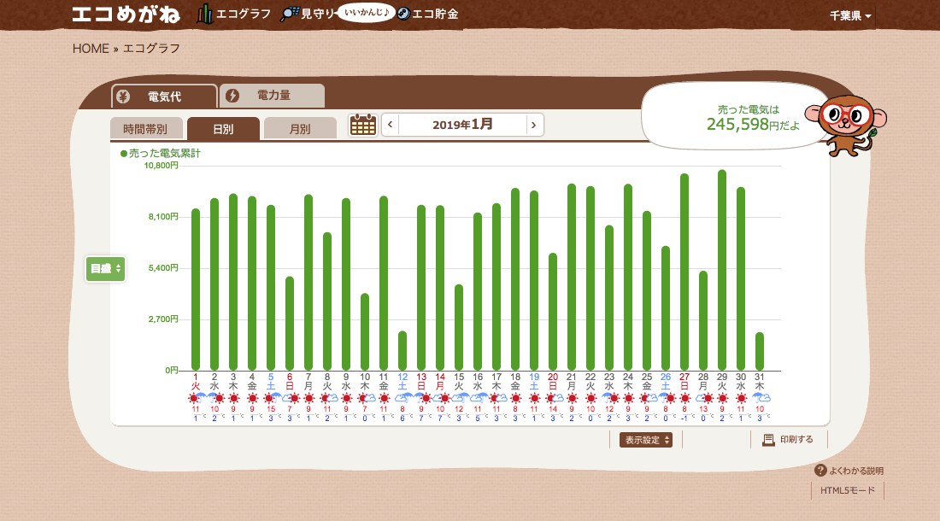Click the エコ貯金 piggy bank icon
940x521 pixels.
tap(404, 15)
